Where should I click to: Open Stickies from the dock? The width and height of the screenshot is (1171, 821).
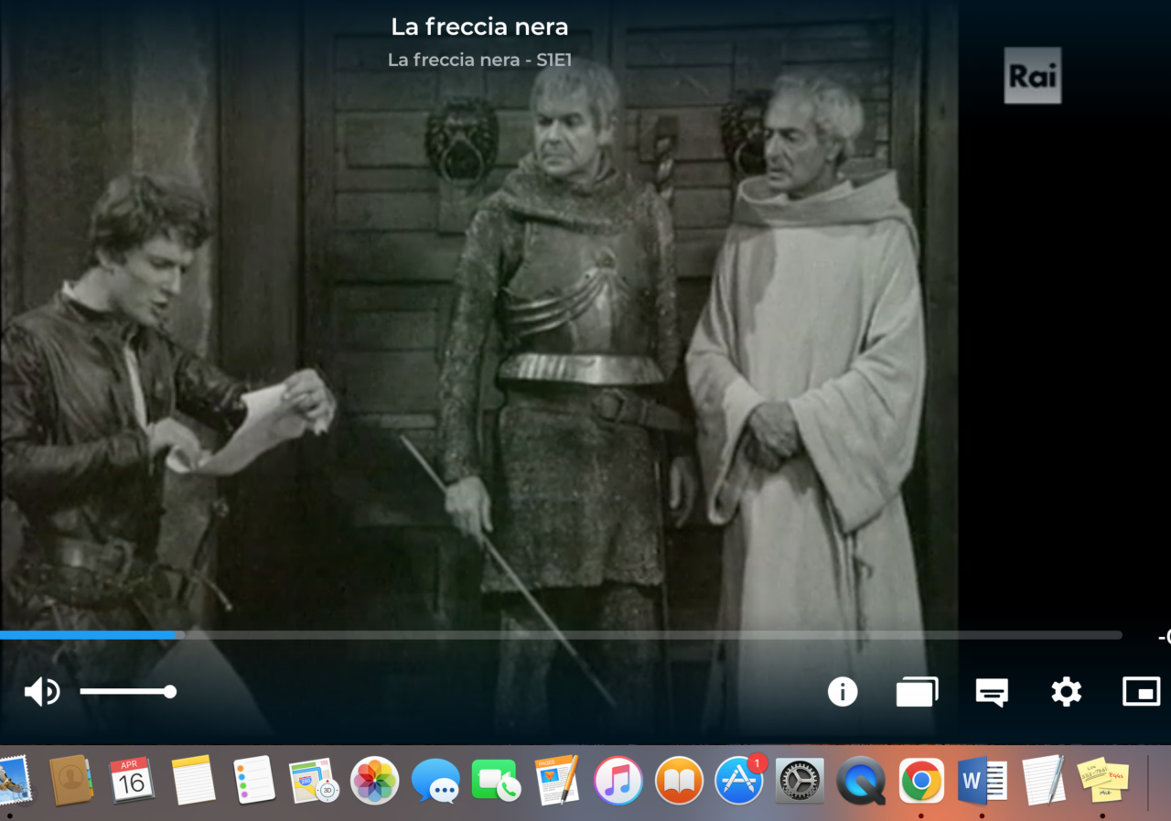click(1102, 781)
